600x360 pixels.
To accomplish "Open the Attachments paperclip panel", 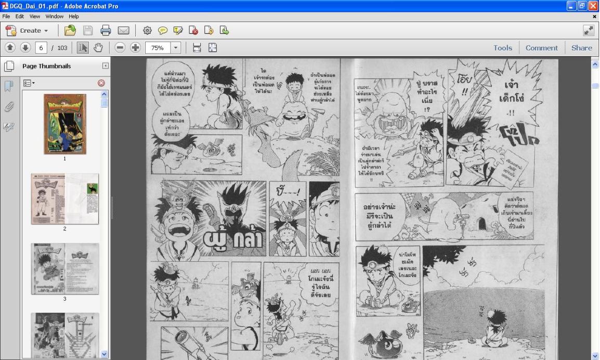I will [9, 106].
